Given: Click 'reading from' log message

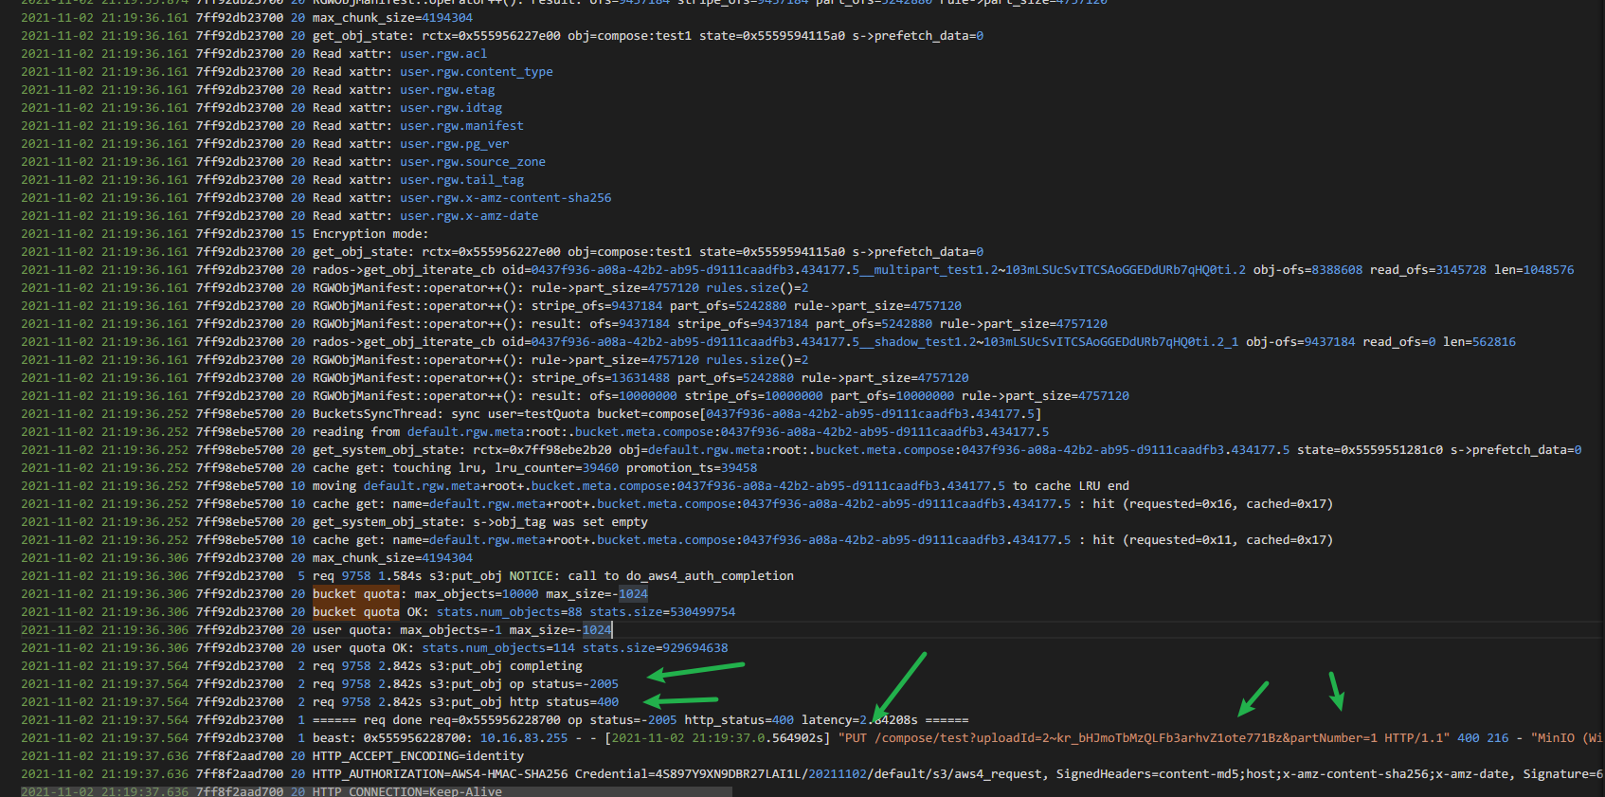Looking at the screenshot, I should [356, 432].
